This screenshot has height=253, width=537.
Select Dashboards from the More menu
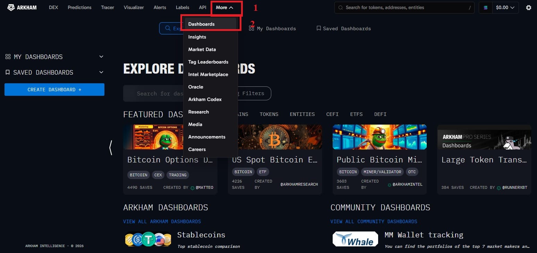click(210, 24)
